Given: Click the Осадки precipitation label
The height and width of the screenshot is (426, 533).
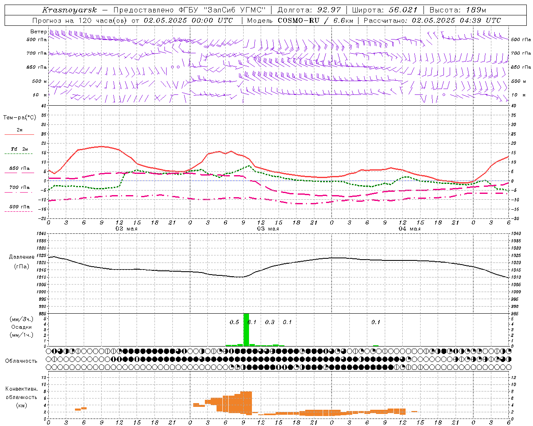Looking at the screenshot, I should click(x=21, y=327).
